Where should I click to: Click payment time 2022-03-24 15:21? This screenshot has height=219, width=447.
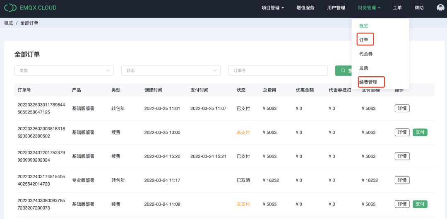(208, 156)
